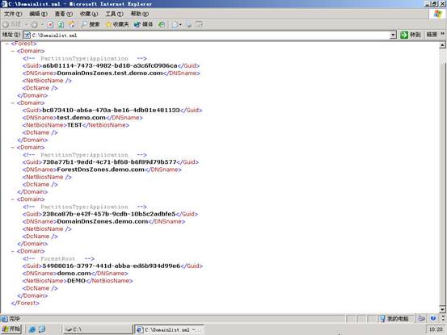Open the Mail toolbar icon
This screenshot has width=447, height=335.
(176, 24)
